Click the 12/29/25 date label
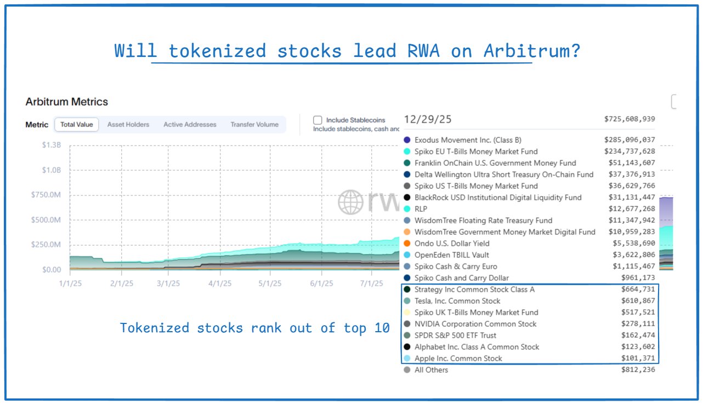 click(428, 119)
